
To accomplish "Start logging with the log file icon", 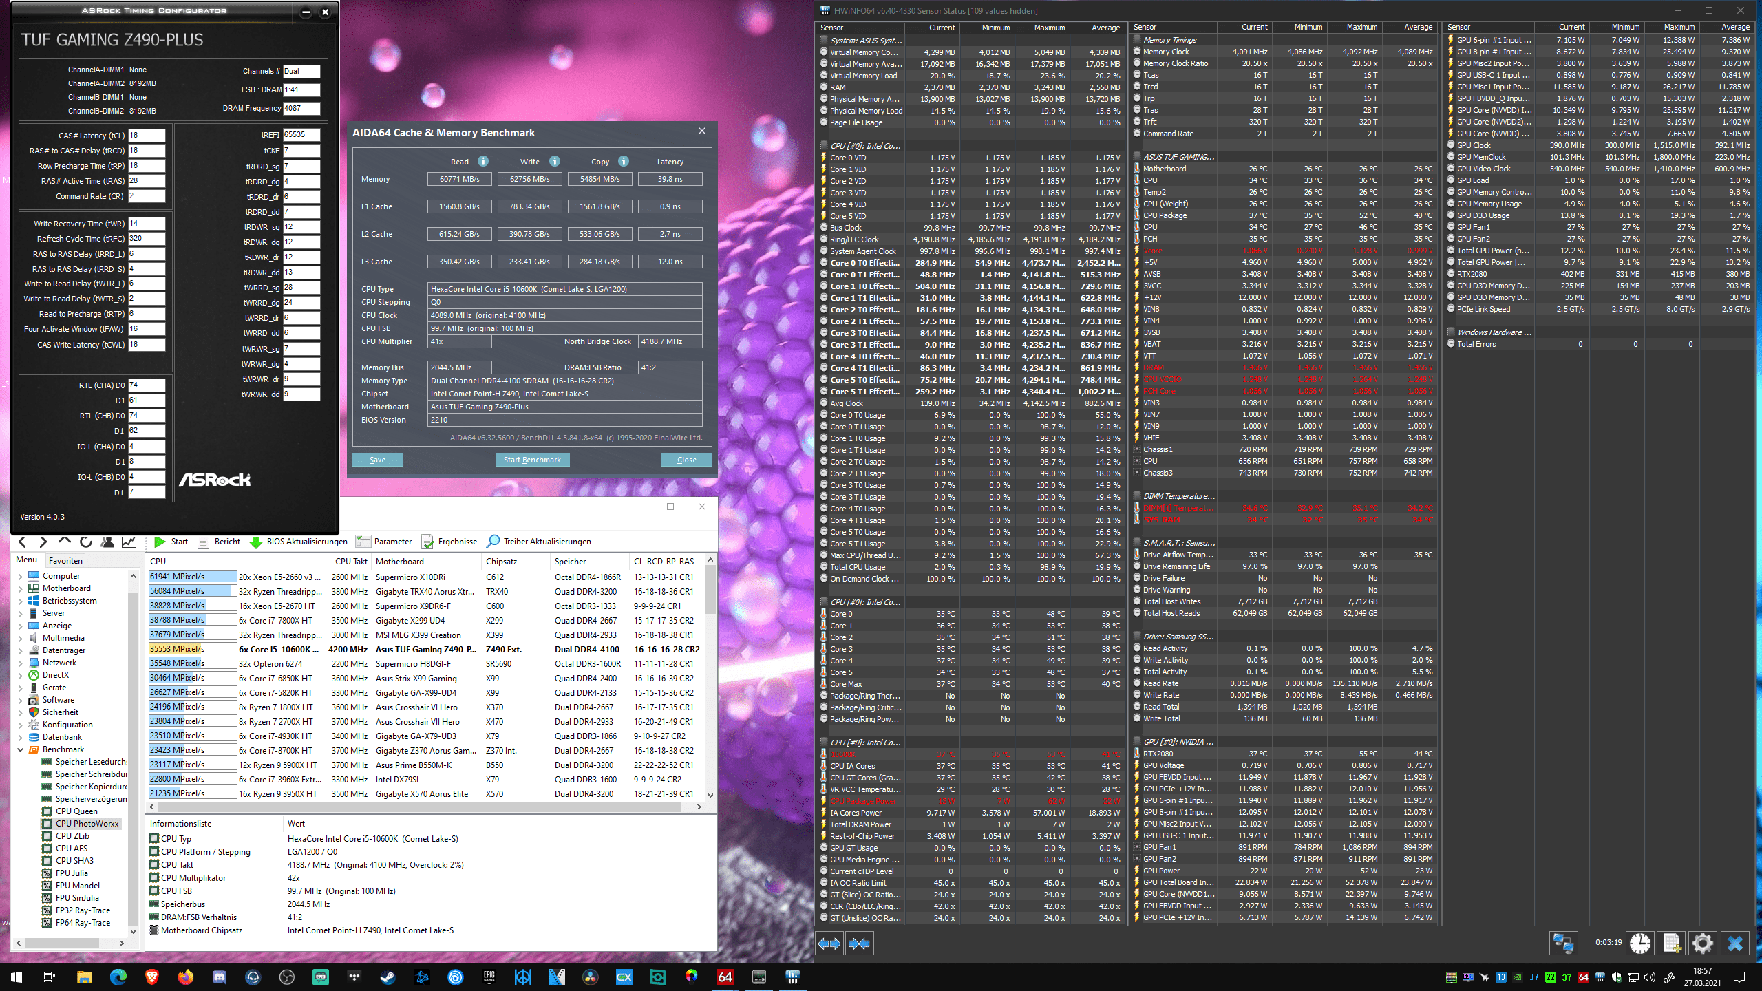I will coord(1671,943).
